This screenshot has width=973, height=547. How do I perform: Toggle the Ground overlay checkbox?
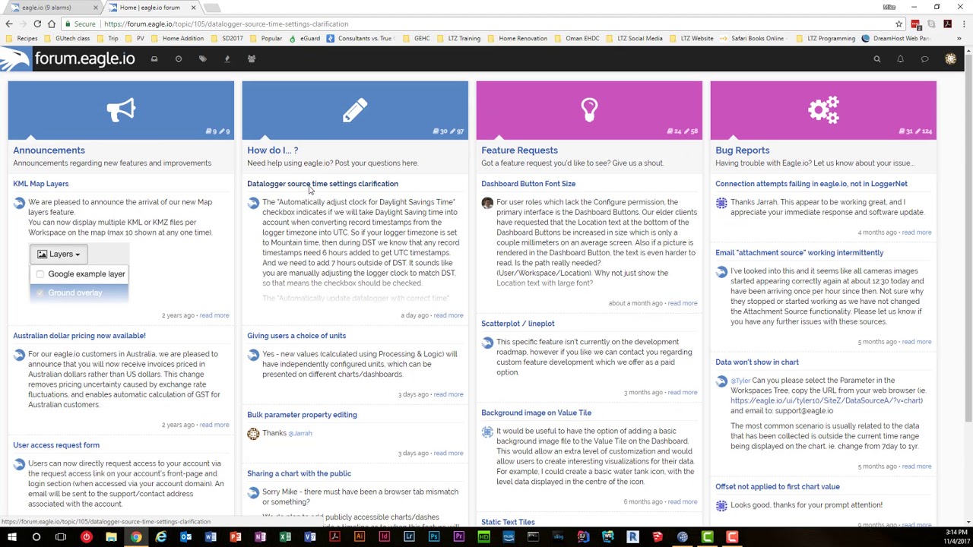(40, 293)
